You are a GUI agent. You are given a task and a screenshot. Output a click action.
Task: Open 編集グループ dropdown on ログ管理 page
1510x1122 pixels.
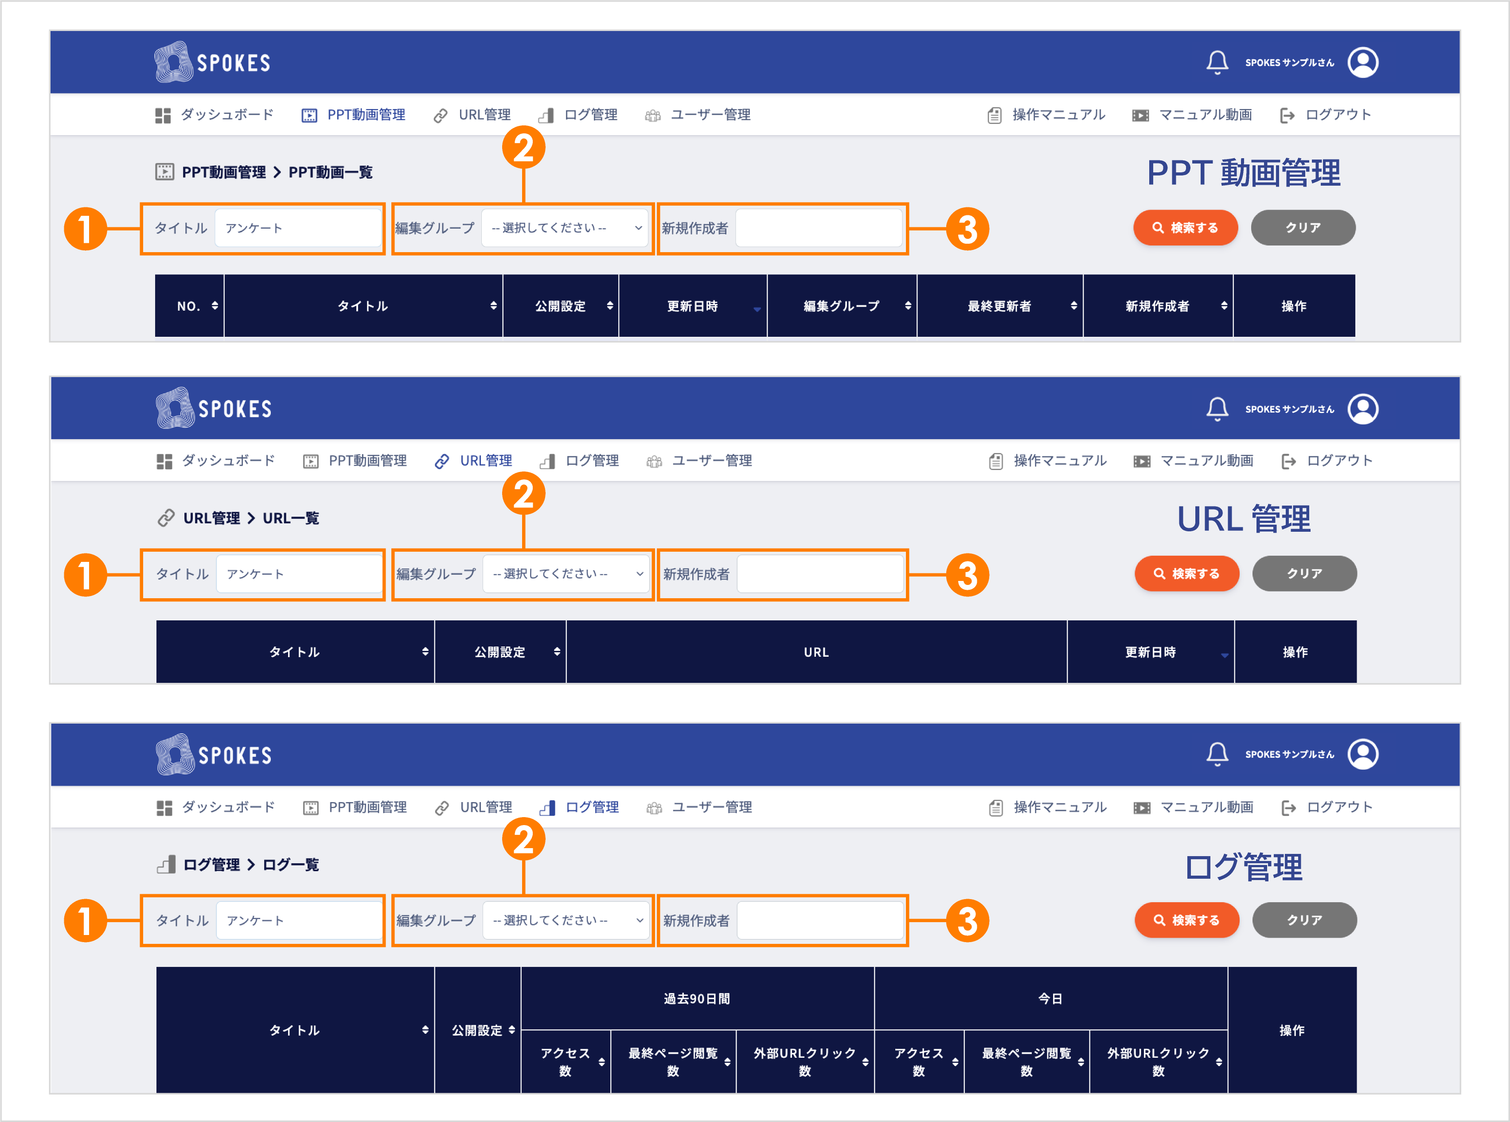[x=567, y=920]
